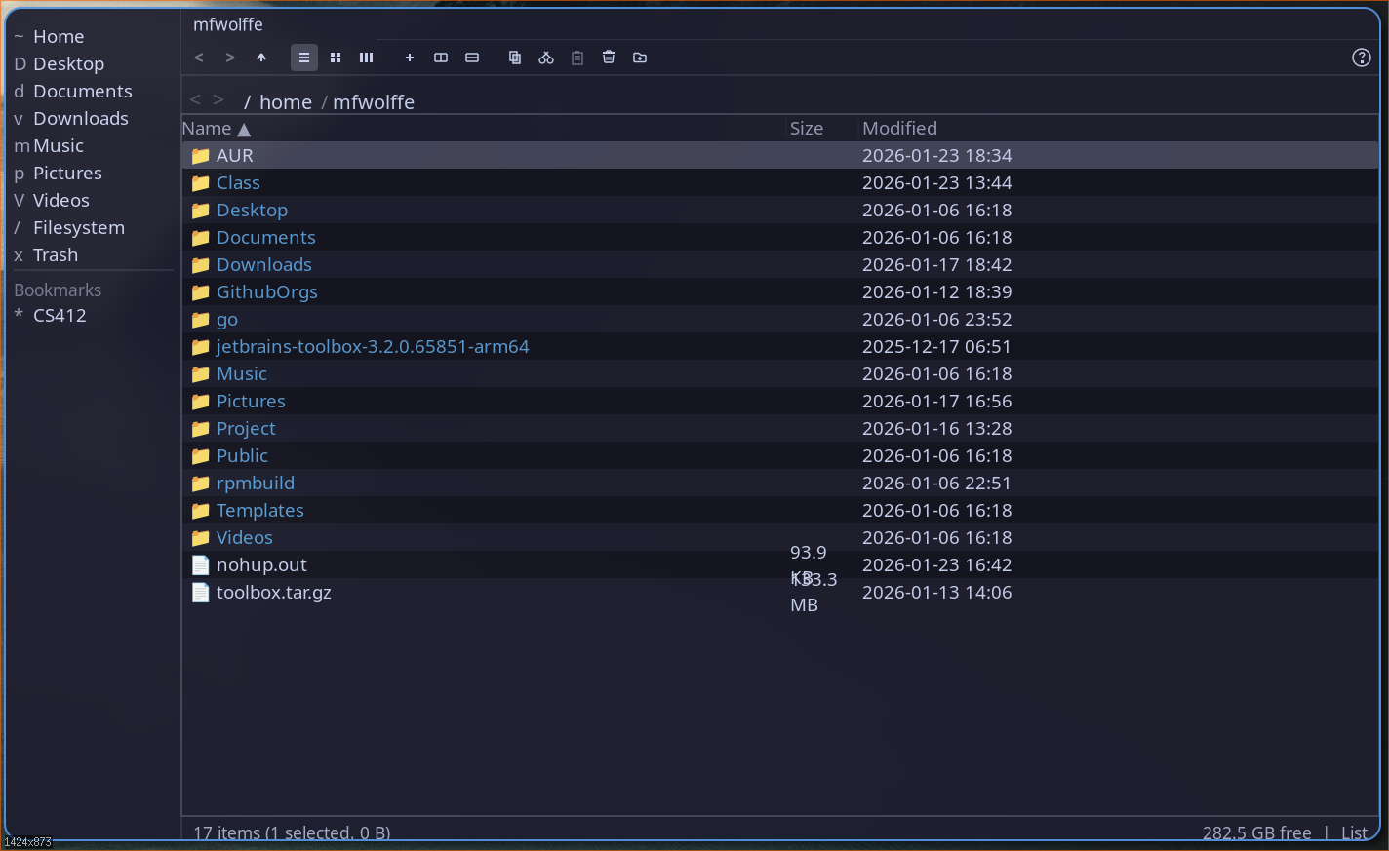
Task: Split the view side by side
Action: (441, 58)
